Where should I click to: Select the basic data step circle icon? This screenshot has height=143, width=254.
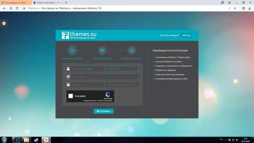tap(72, 50)
